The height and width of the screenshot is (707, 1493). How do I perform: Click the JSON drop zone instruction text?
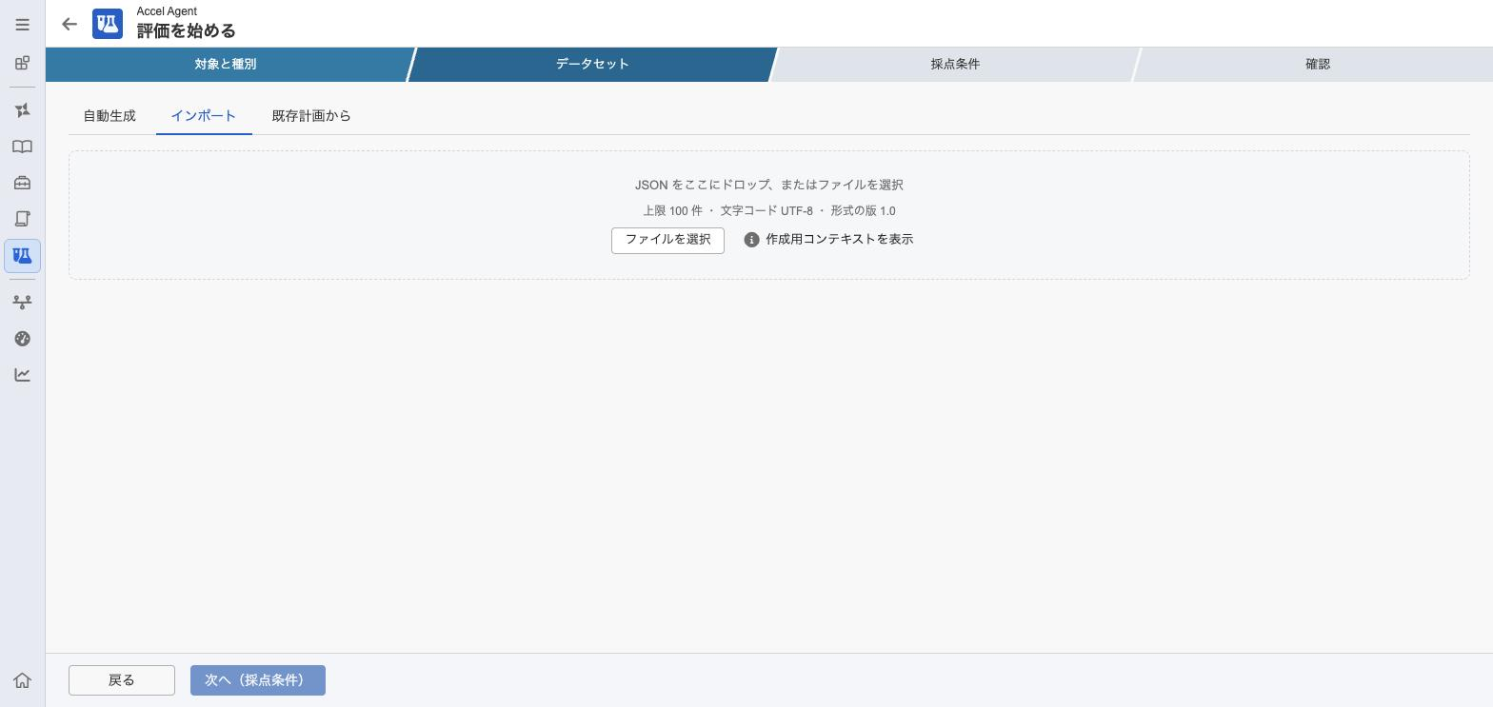coord(769,185)
